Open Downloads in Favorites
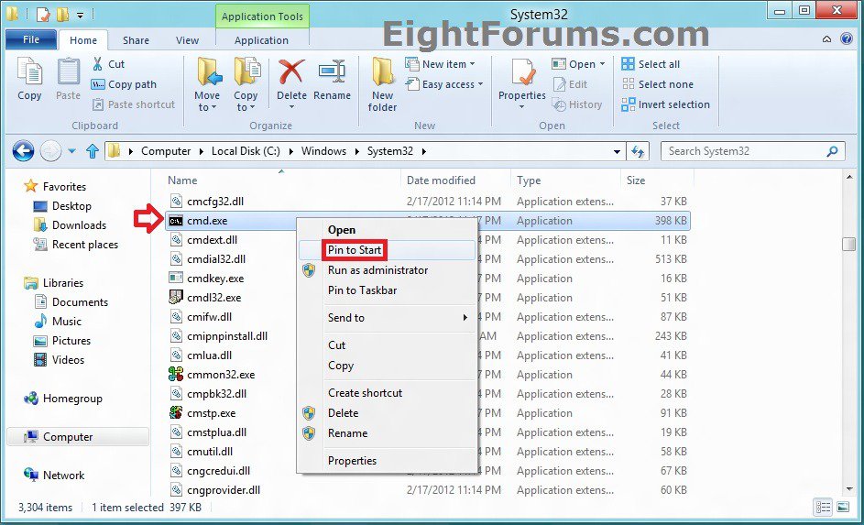 [x=79, y=224]
